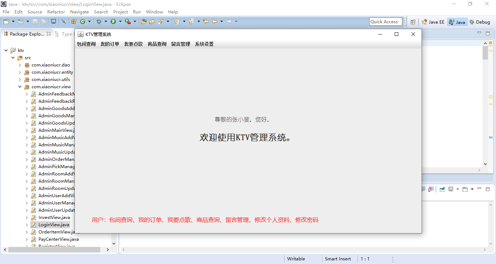Select InvestView.java in the tree
Screen dimensions: 496x264
point(54,218)
